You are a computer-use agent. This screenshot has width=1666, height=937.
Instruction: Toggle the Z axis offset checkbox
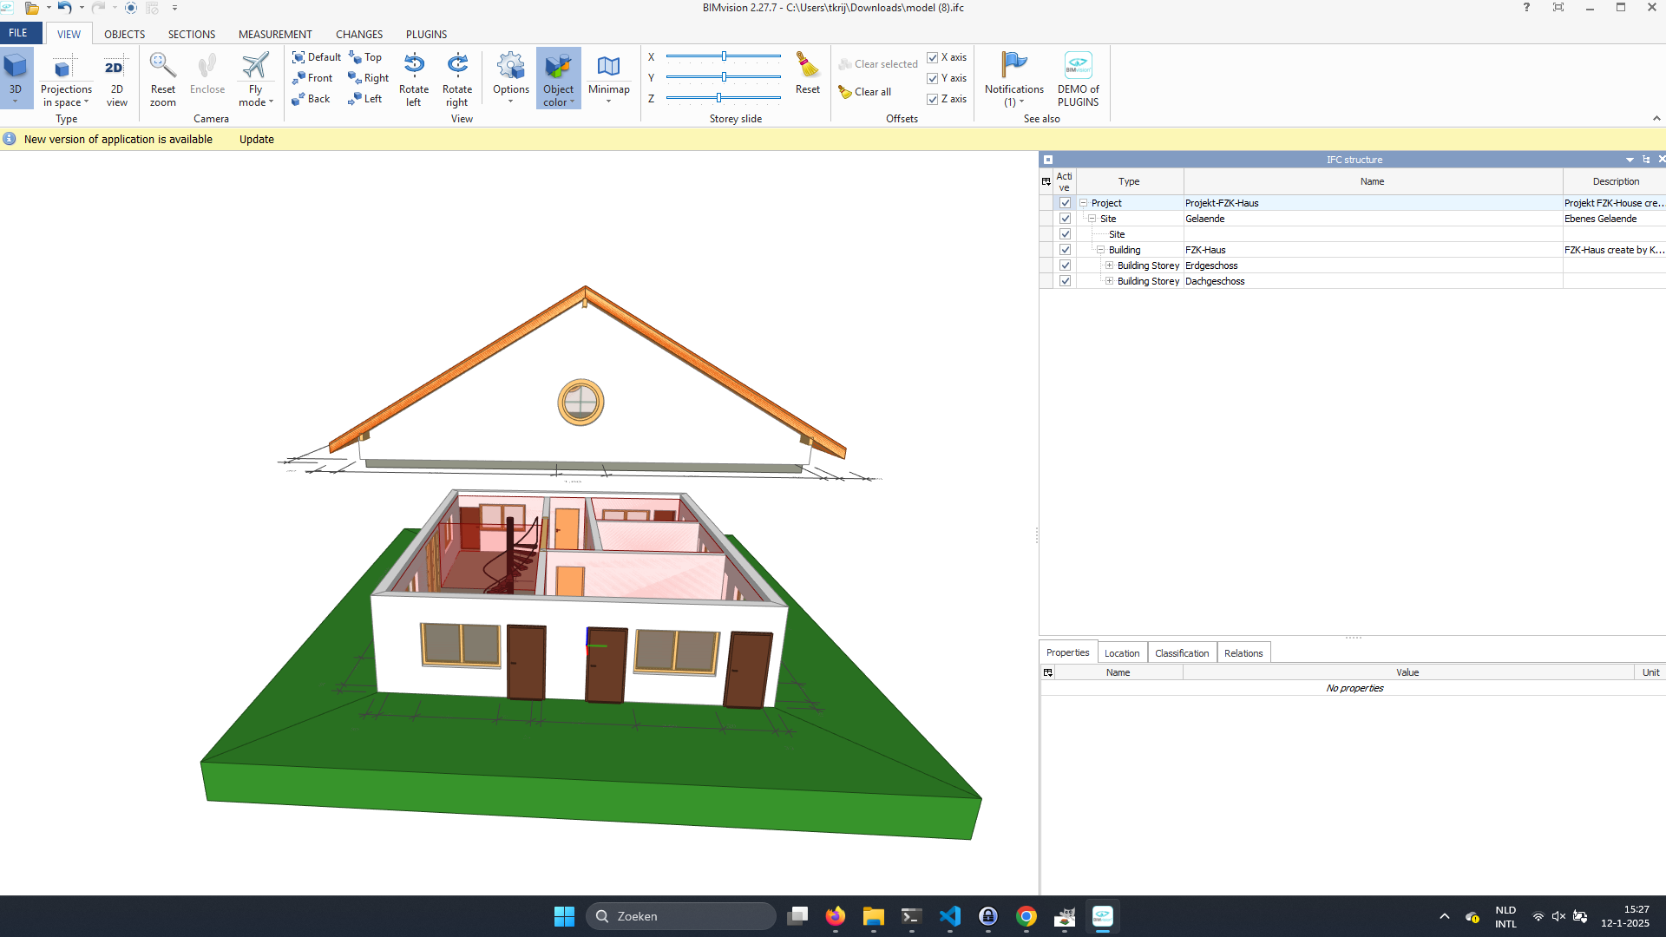[x=932, y=99]
